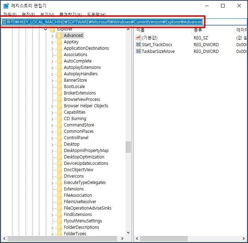The width and height of the screenshot is (248, 243).
Task: Click the Registry Editor app icon in title bar
Action: pos(6,6)
